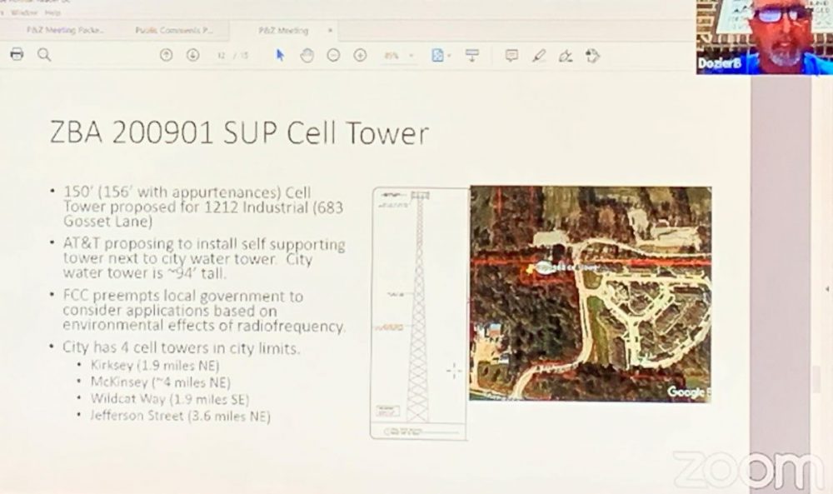Open the Help menu
This screenshot has width=833, height=494.
[52, 12]
